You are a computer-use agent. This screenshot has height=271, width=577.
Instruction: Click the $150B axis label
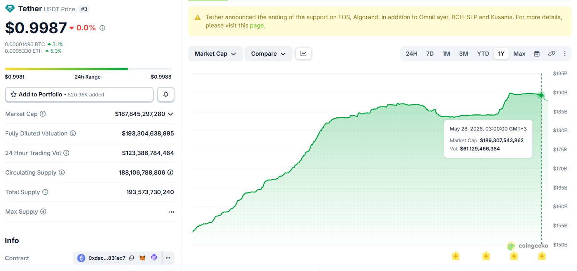560,245
